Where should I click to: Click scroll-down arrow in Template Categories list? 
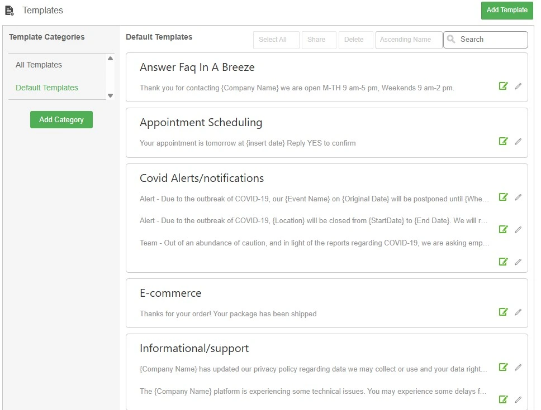coord(110,95)
